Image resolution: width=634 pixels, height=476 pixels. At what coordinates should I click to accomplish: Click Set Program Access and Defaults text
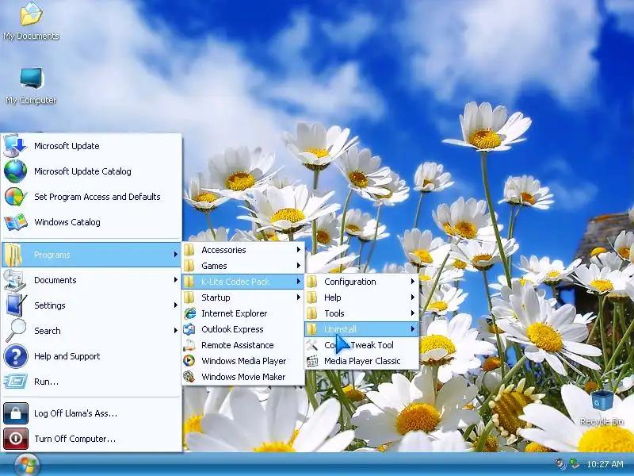[97, 197]
